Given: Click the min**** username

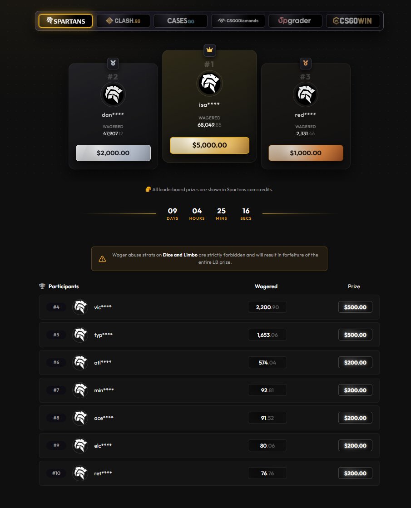Looking at the screenshot, I should click(x=104, y=390).
